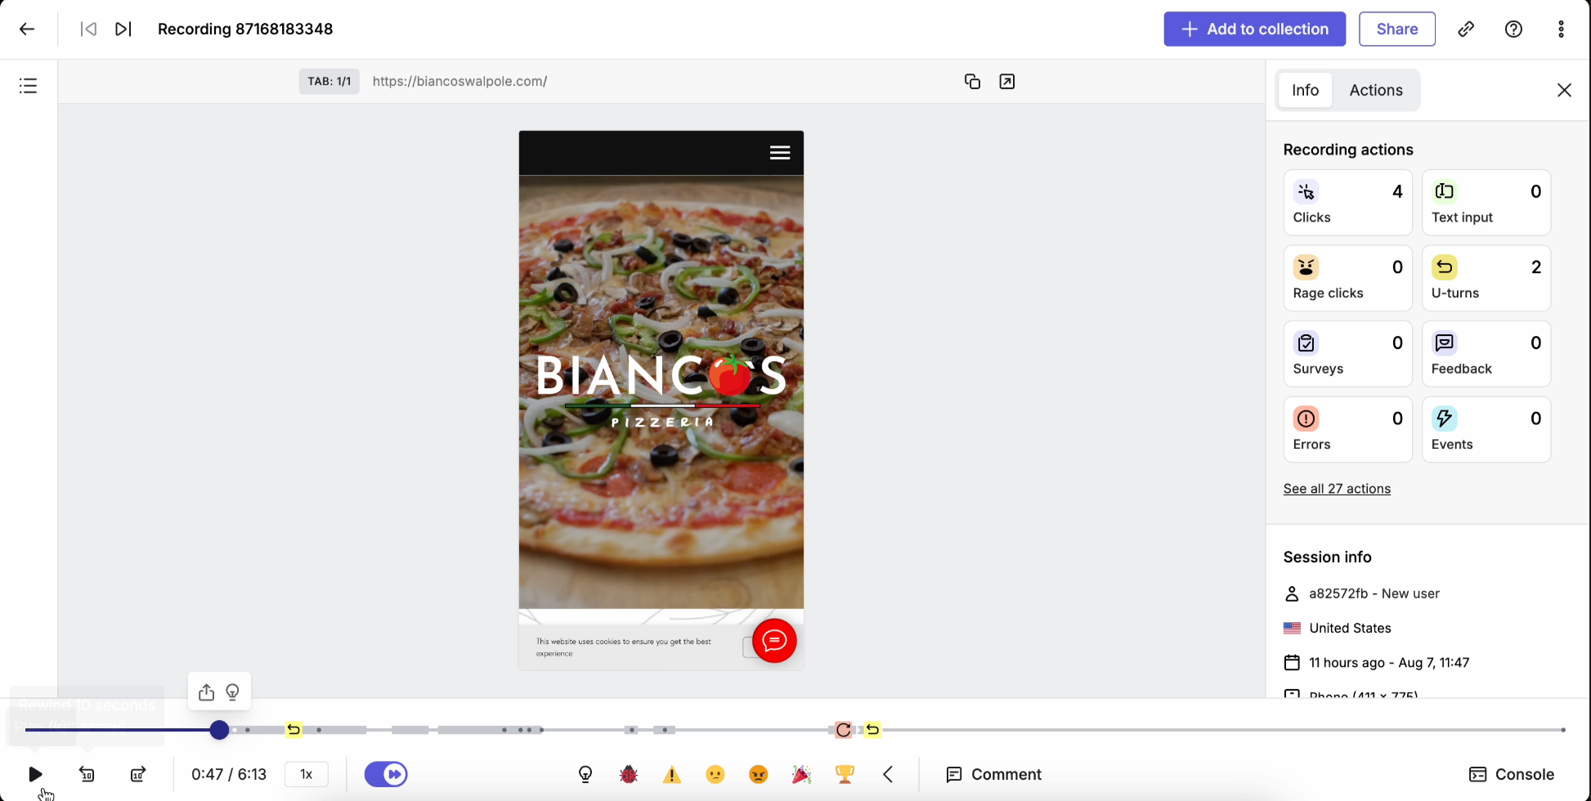Click the Comment button
The image size is (1591, 801).
pos(993,774)
